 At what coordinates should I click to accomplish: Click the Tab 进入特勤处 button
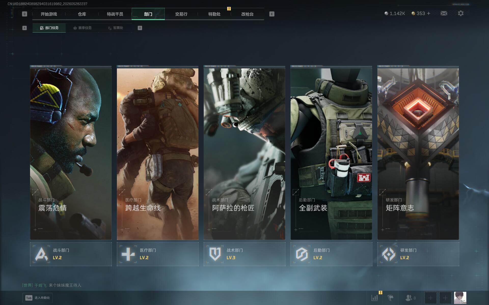37,298
